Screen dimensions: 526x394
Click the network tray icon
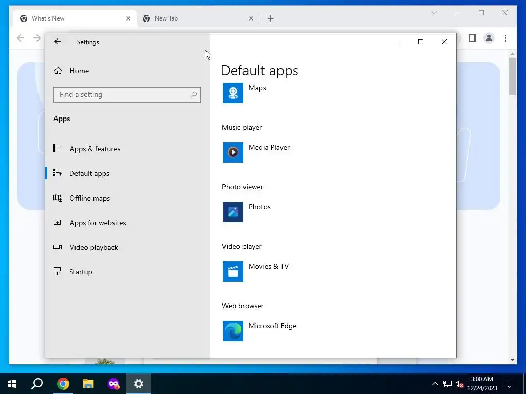click(447, 384)
